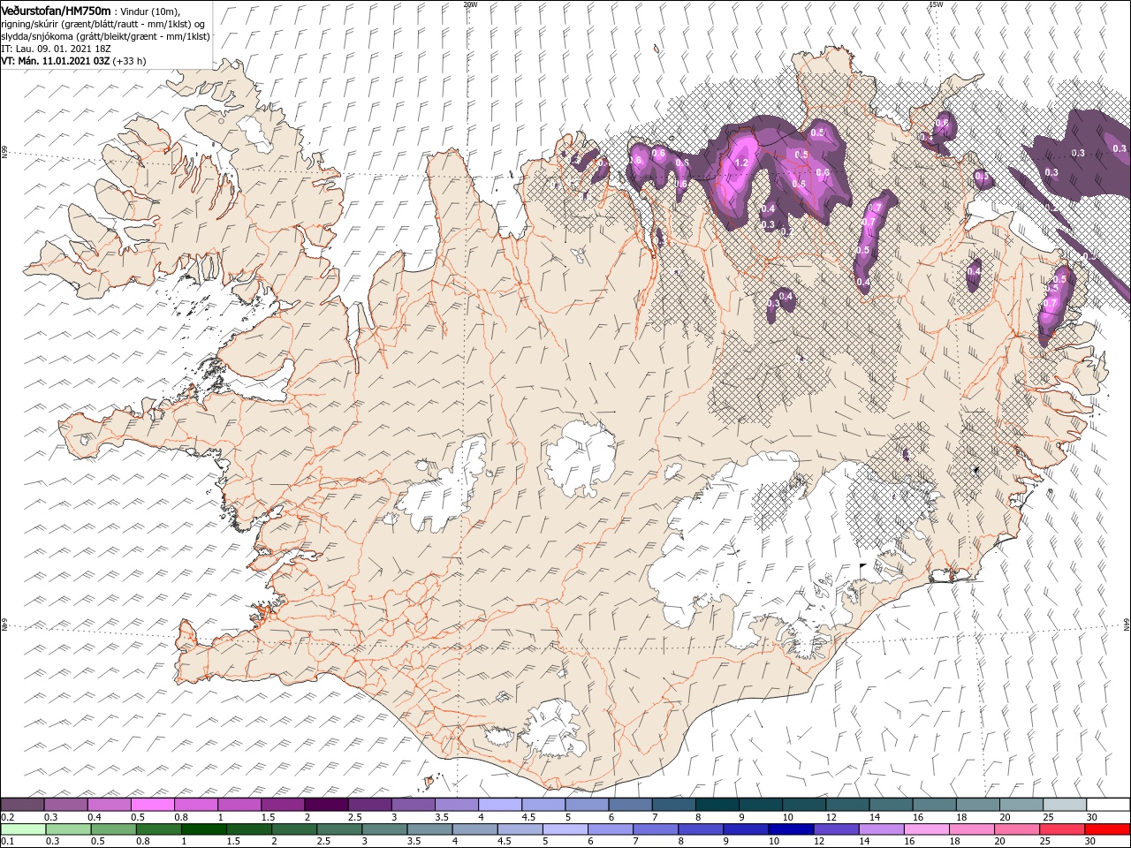Click the Veðurstofan/HM750m map title
Image resolution: width=1131 pixels, height=848 pixels.
click(56, 11)
